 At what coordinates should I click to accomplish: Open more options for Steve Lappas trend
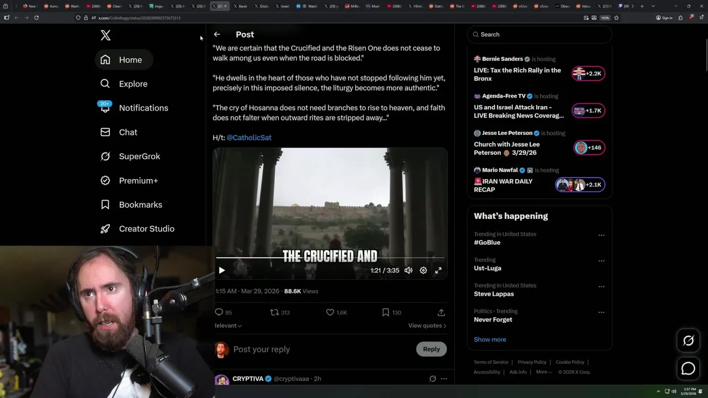(x=601, y=286)
